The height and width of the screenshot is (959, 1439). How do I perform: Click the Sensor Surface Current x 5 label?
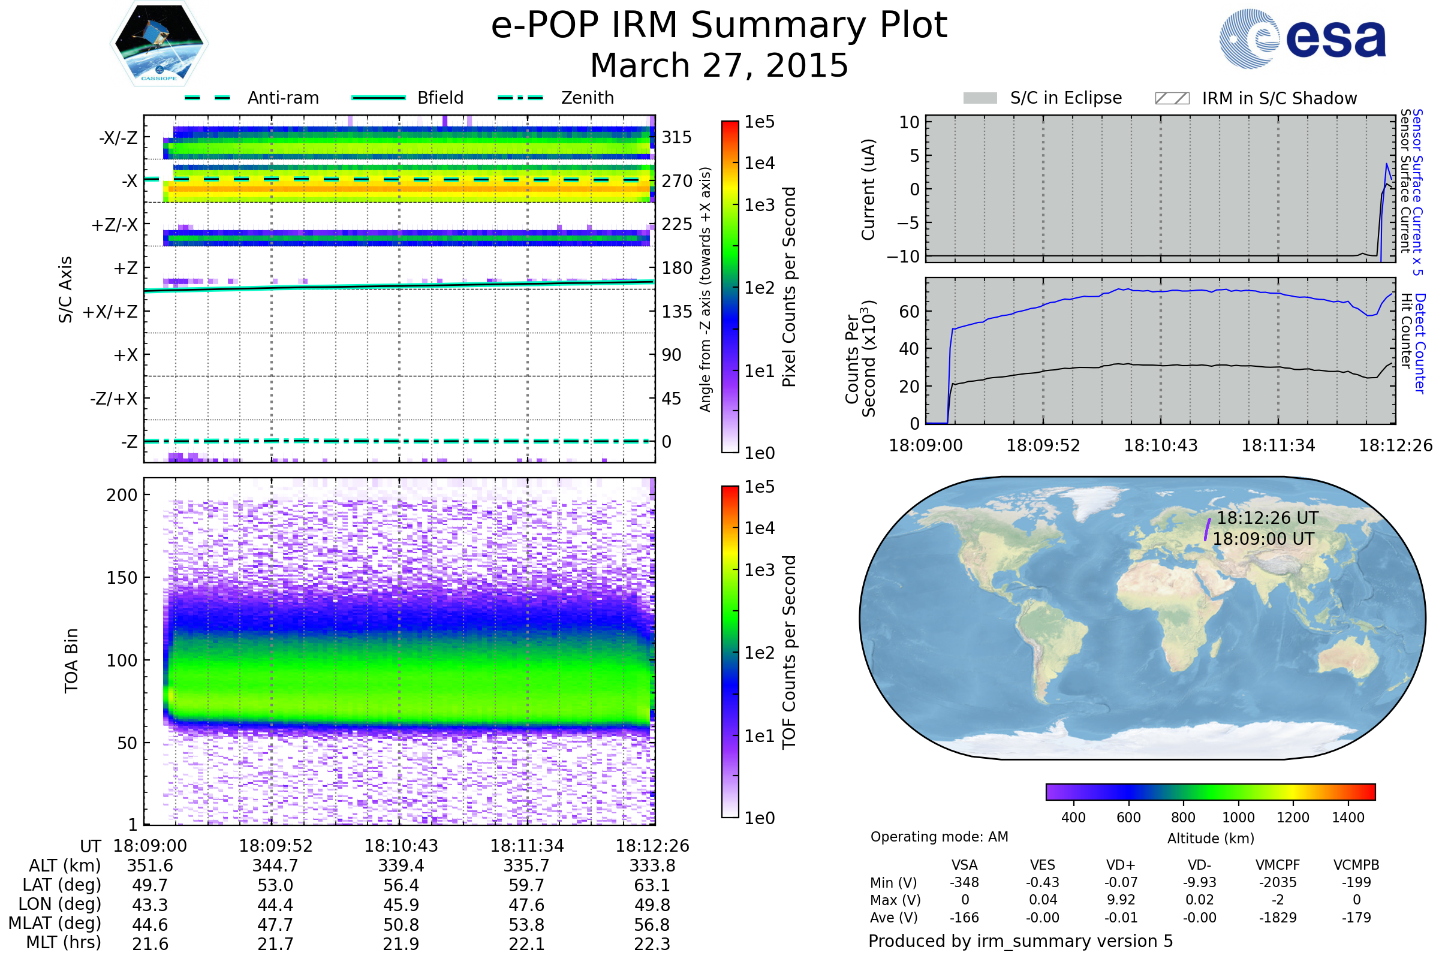pyautogui.click(x=1417, y=192)
